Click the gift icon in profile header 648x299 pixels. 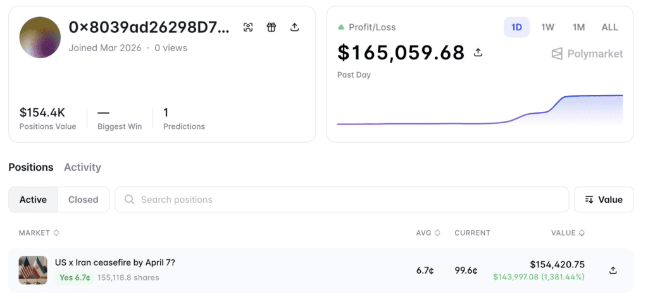tap(271, 27)
